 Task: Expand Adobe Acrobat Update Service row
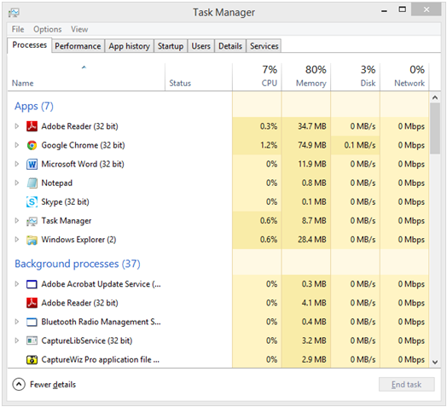pos(16,284)
